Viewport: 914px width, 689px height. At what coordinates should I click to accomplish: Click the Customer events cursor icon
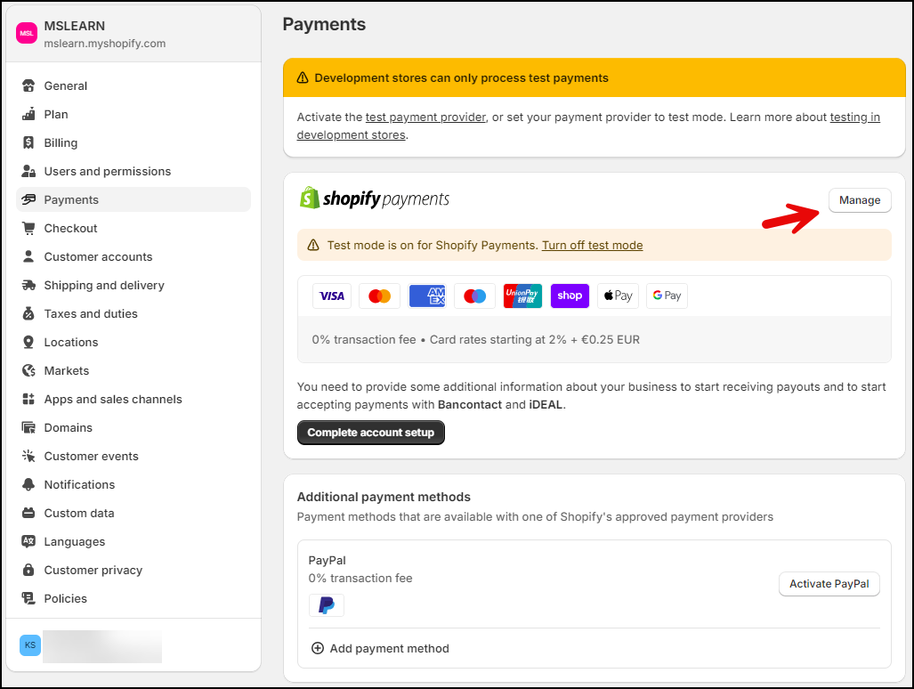(x=28, y=456)
